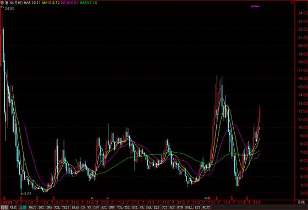
Task: Switch to the OBV indicator tab
Action: 96,207
